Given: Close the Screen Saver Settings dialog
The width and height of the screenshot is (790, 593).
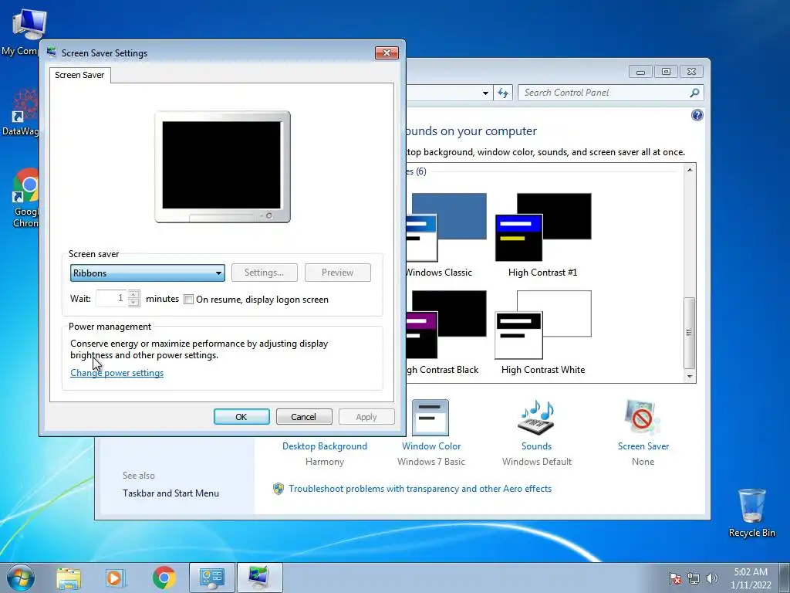Looking at the screenshot, I should (x=387, y=53).
